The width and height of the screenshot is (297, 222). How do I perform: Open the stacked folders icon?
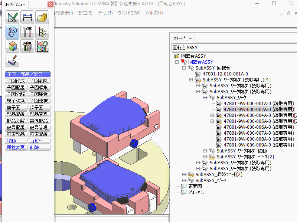(42, 17)
